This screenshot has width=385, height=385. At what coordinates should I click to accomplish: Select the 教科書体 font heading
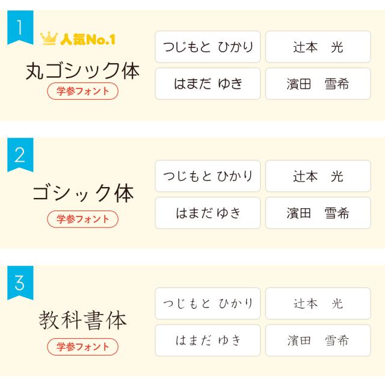[82, 319]
